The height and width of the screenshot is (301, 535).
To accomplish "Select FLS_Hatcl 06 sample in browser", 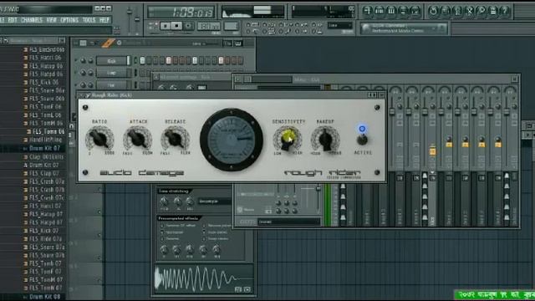I will click(x=45, y=58).
